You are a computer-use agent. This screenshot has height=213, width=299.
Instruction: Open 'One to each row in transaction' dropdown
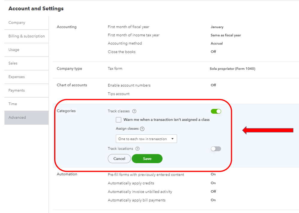click(x=146, y=139)
